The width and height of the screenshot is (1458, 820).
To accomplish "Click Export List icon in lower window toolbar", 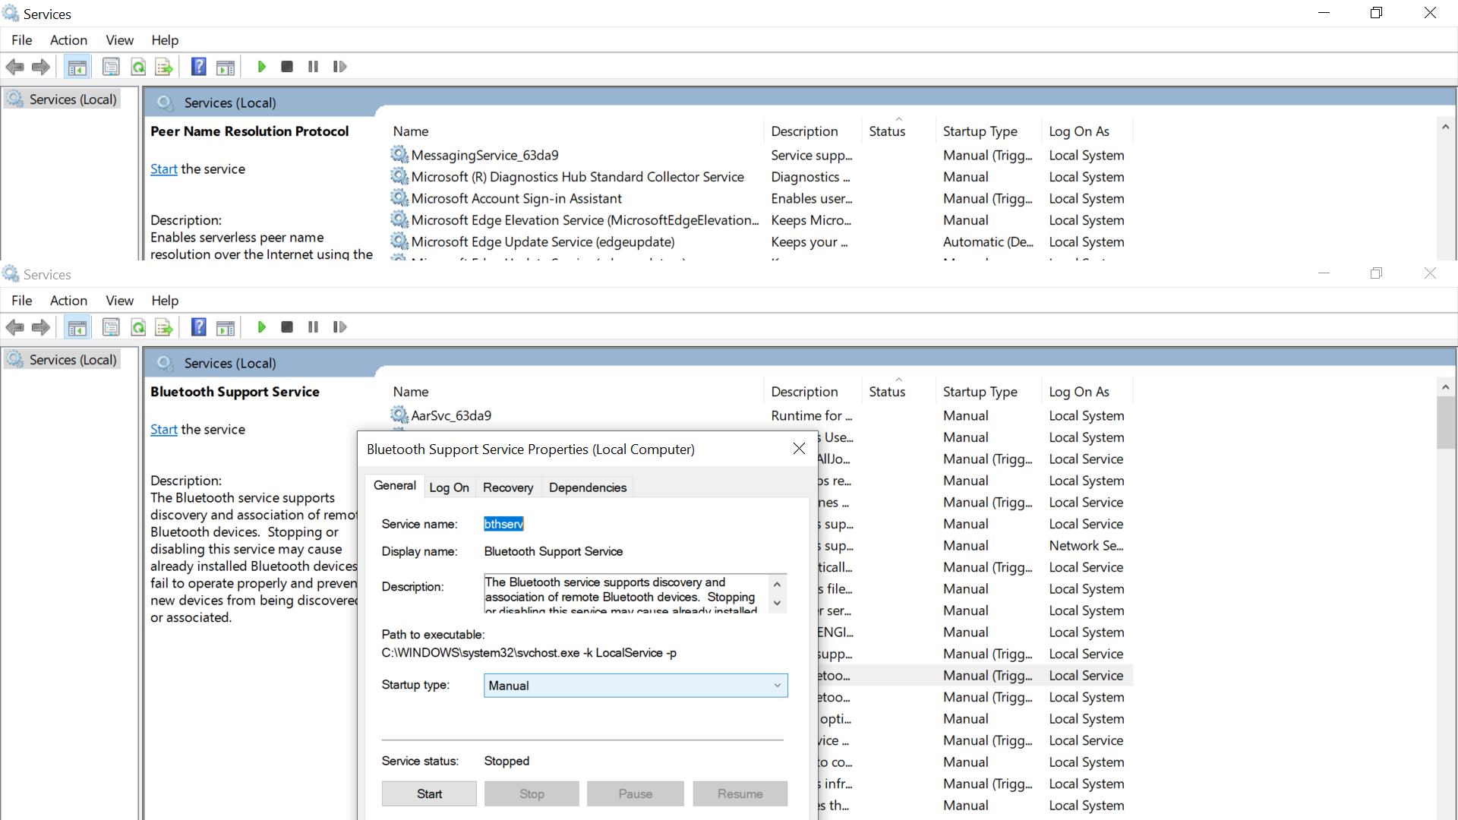I will 164,327.
